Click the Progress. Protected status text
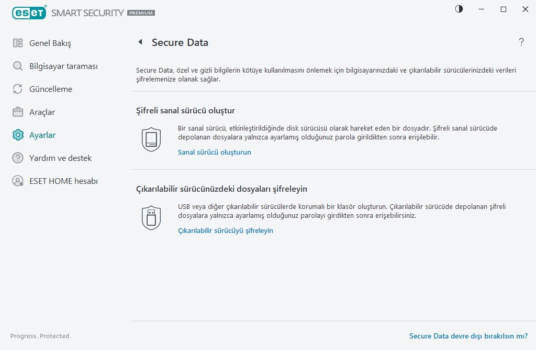536x350 pixels. coord(41,336)
